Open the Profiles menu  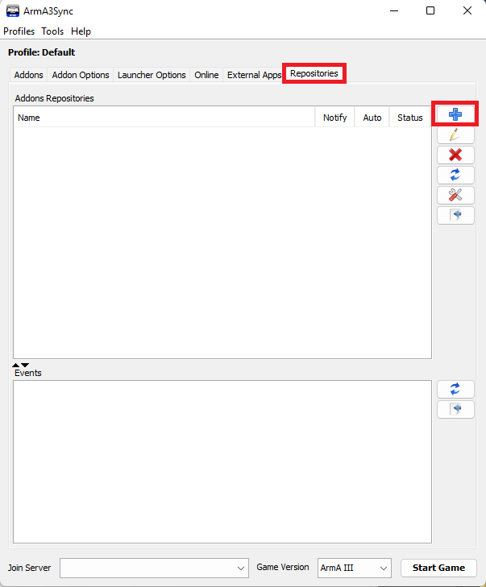click(x=19, y=31)
